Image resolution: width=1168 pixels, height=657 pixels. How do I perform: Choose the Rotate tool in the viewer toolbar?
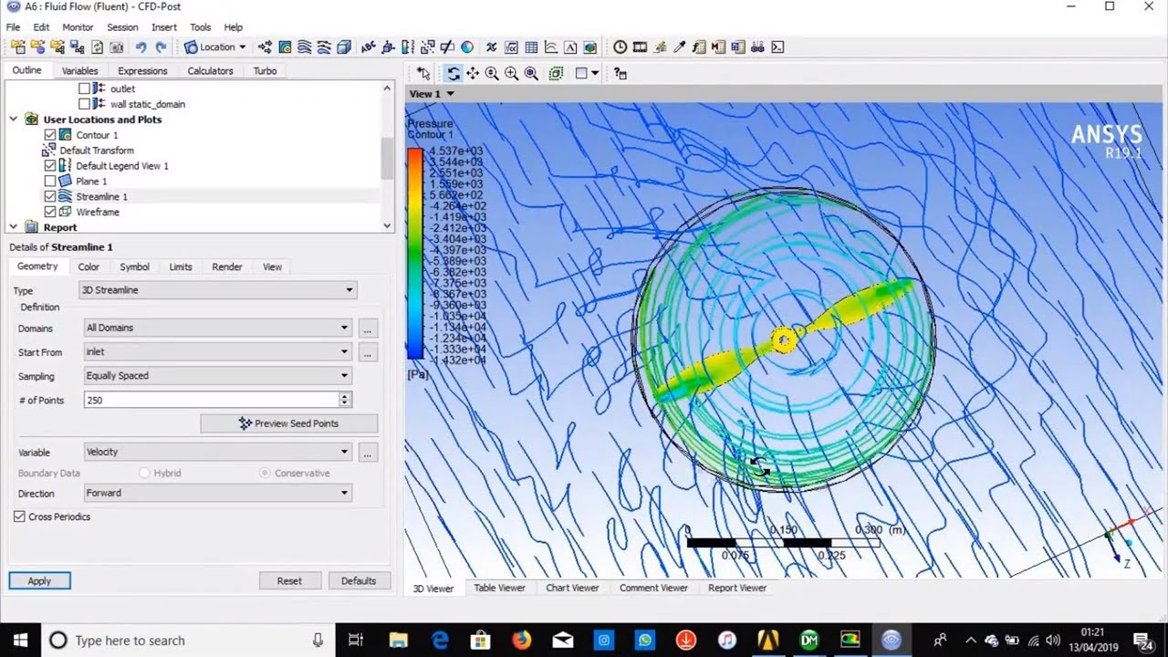453,74
